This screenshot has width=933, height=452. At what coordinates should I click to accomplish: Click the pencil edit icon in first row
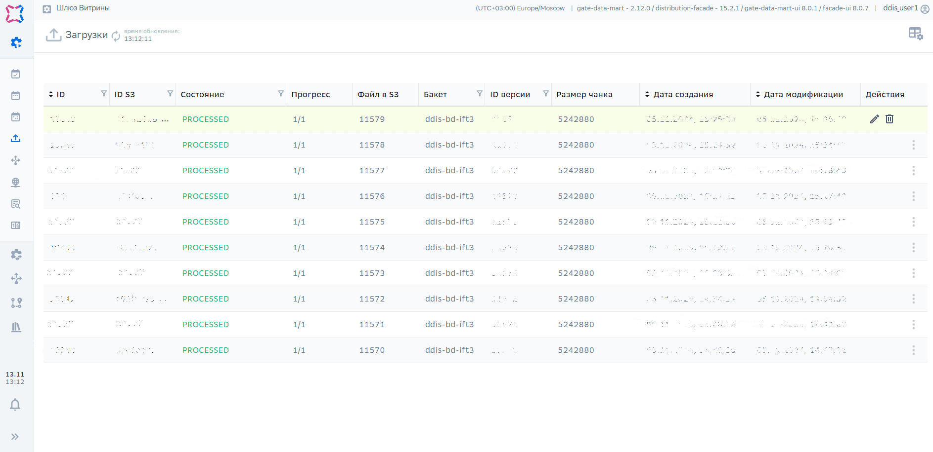pyautogui.click(x=874, y=119)
